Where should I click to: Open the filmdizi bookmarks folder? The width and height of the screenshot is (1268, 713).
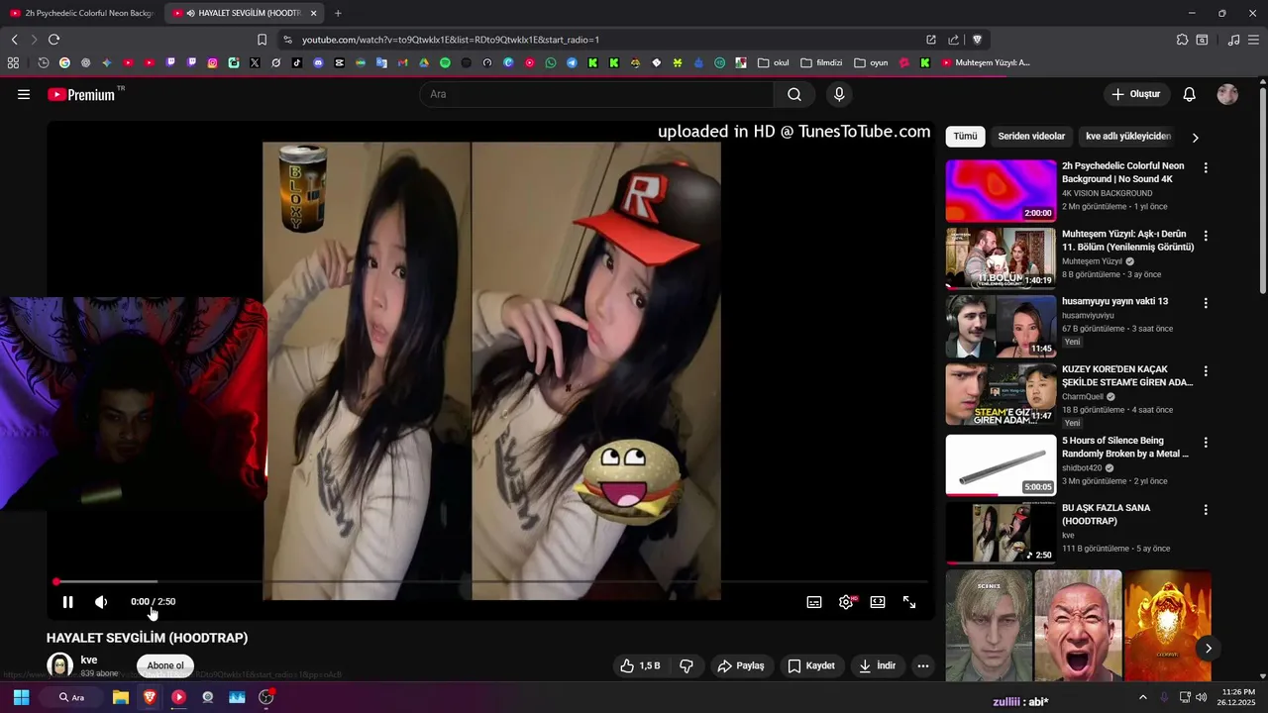pyautogui.click(x=821, y=62)
